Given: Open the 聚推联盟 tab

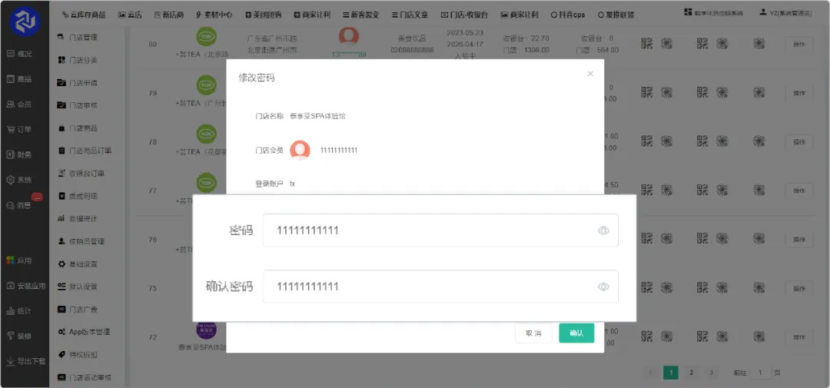Looking at the screenshot, I should coord(616,15).
